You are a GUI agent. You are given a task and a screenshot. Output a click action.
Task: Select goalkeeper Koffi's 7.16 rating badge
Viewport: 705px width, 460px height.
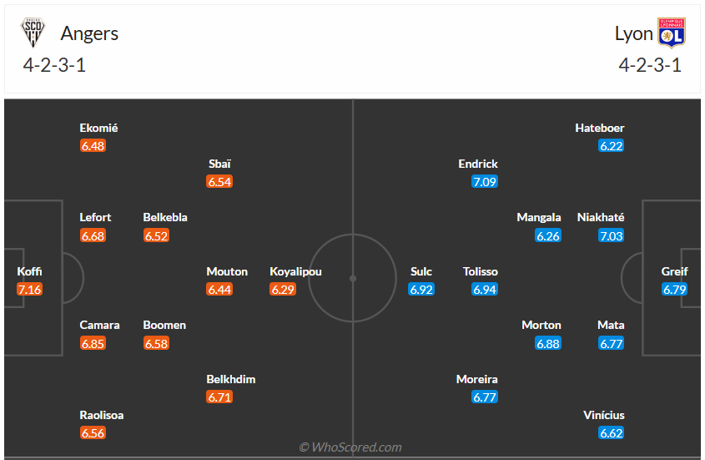(x=29, y=290)
